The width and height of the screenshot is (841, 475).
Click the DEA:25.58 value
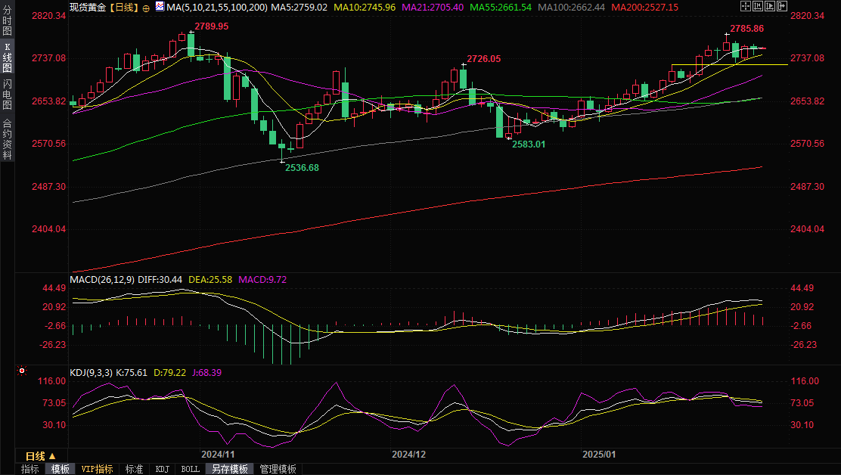click(210, 280)
